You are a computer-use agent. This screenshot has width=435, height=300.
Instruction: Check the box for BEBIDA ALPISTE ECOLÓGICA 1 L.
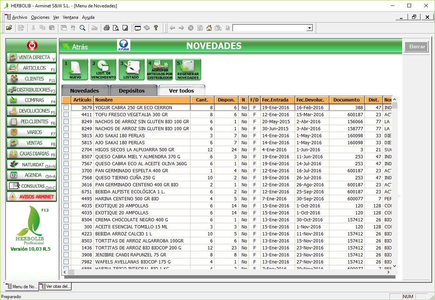click(66, 192)
